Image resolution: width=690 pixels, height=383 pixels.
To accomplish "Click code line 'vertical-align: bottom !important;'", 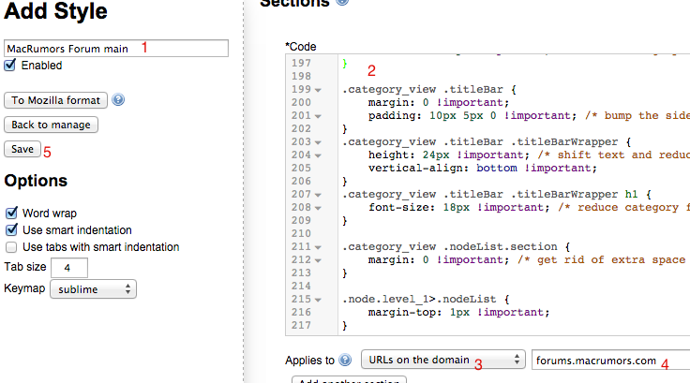I will click(x=482, y=168).
